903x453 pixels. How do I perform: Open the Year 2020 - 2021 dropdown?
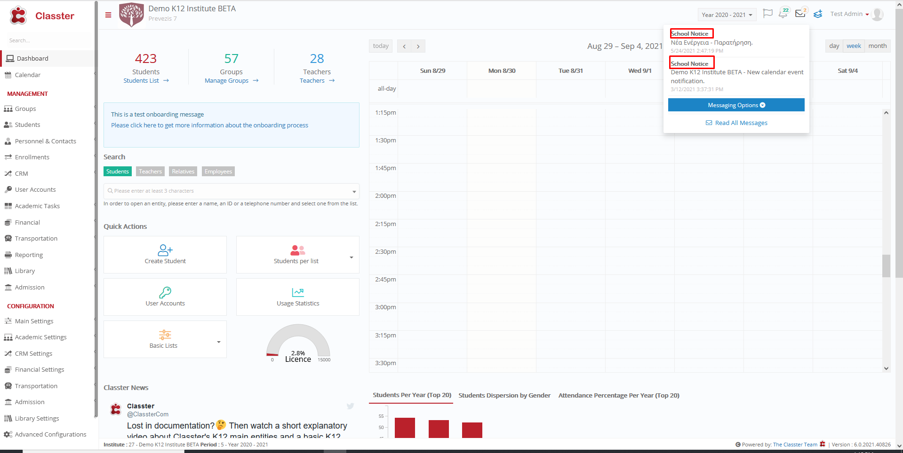[x=727, y=15]
